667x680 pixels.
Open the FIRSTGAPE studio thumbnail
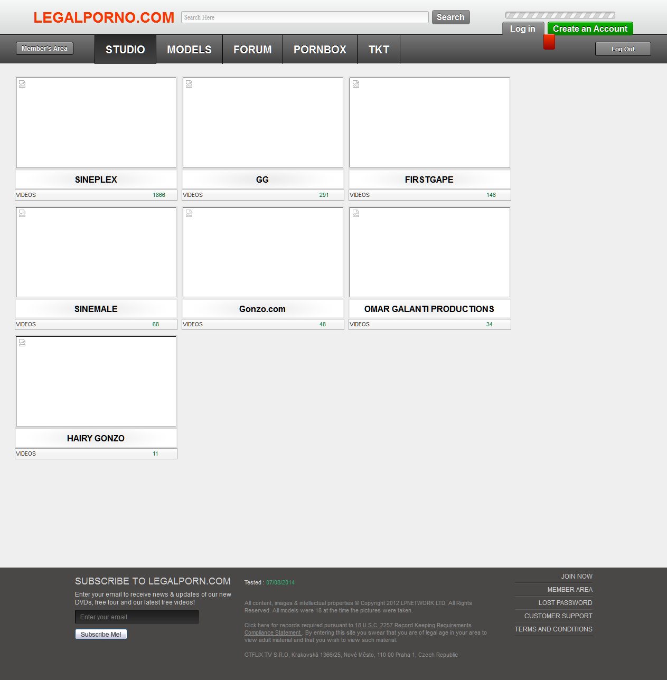point(429,123)
